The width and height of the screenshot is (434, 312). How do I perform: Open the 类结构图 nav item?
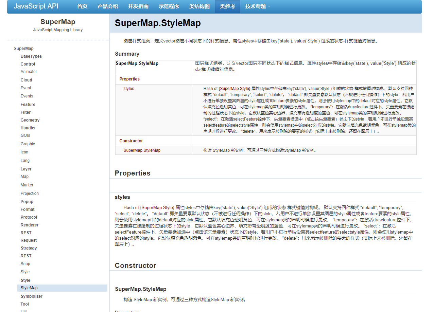pyautogui.click(x=199, y=6)
